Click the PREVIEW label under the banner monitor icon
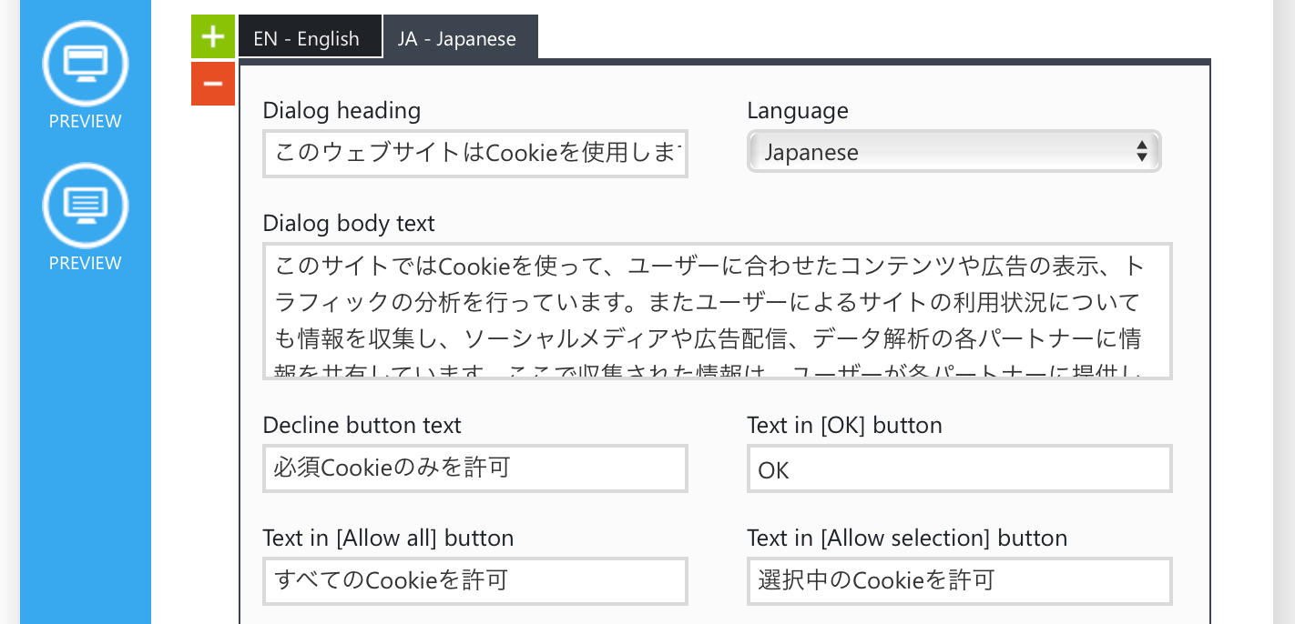The image size is (1295, 624). click(86, 122)
